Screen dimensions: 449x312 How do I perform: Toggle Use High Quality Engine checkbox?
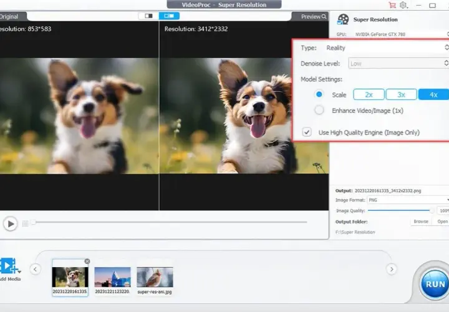coord(307,132)
